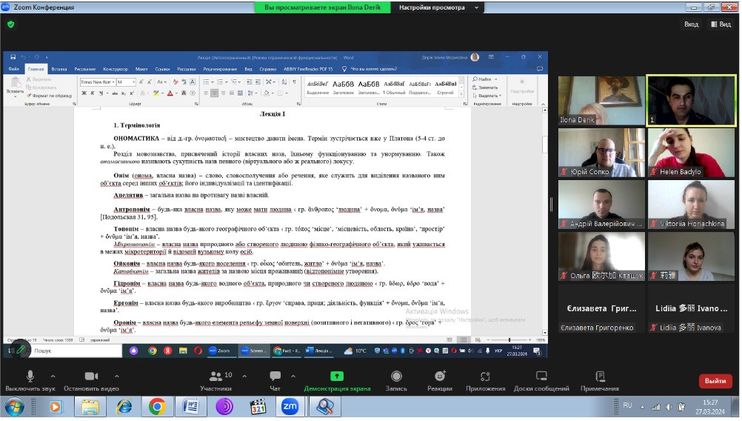742x421 pixels.
Task: Switch to the Вставка ribbon tab
Action: point(59,69)
